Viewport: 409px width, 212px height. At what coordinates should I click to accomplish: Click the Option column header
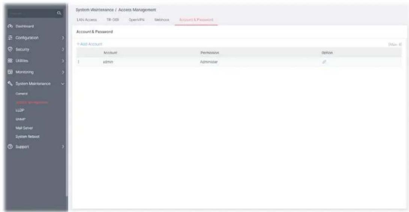pyautogui.click(x=327, y=53)
